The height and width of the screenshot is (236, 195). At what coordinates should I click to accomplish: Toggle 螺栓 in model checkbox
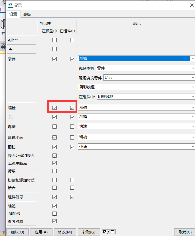[x=55, y=108]
